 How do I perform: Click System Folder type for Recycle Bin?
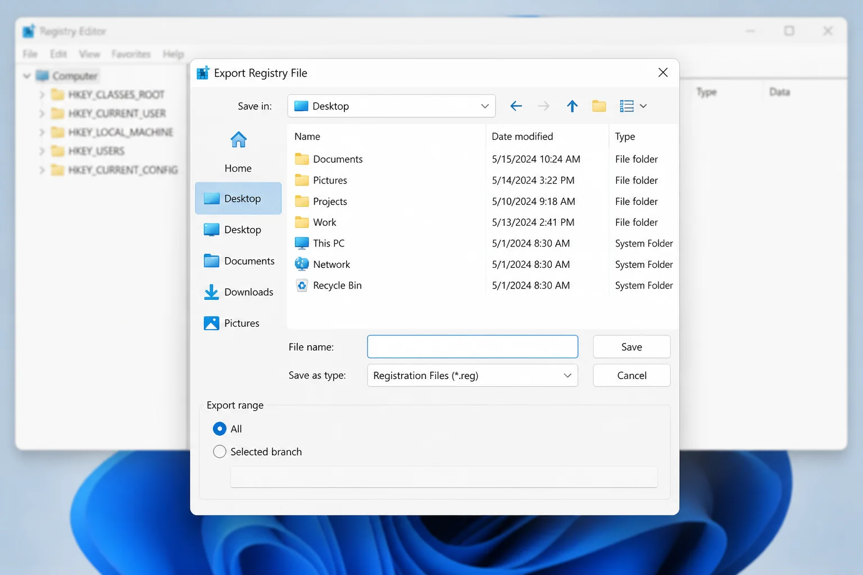coord(644,285)
